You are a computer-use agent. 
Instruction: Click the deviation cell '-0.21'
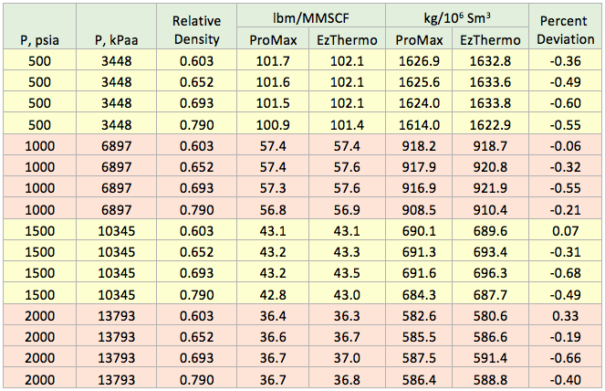(565, 208)
